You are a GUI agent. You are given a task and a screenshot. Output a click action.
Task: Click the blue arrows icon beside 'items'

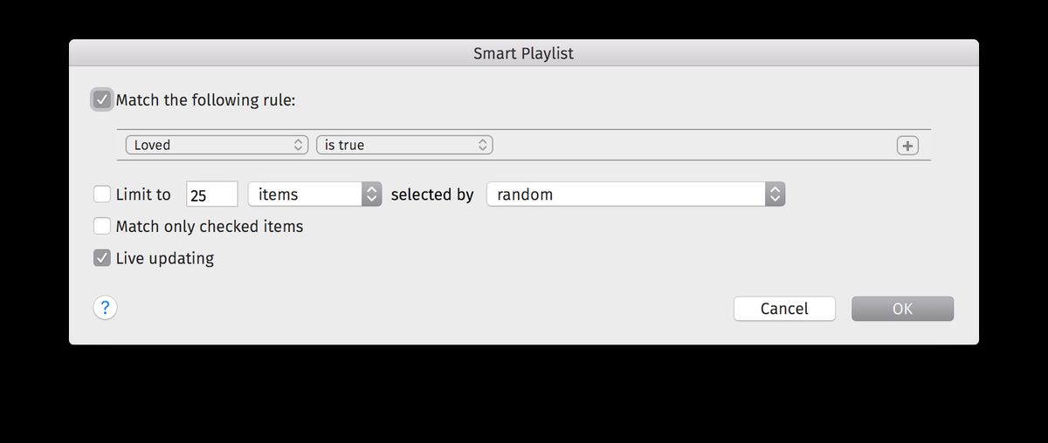(x=372, y=194)
